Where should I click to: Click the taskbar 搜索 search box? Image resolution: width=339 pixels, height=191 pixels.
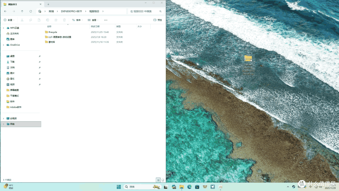[142, 187]
